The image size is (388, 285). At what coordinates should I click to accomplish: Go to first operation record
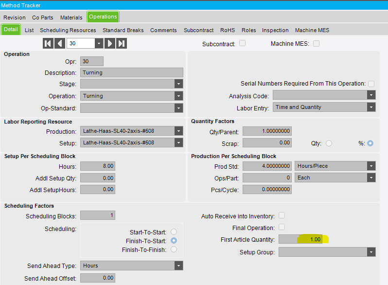(48, 44)
